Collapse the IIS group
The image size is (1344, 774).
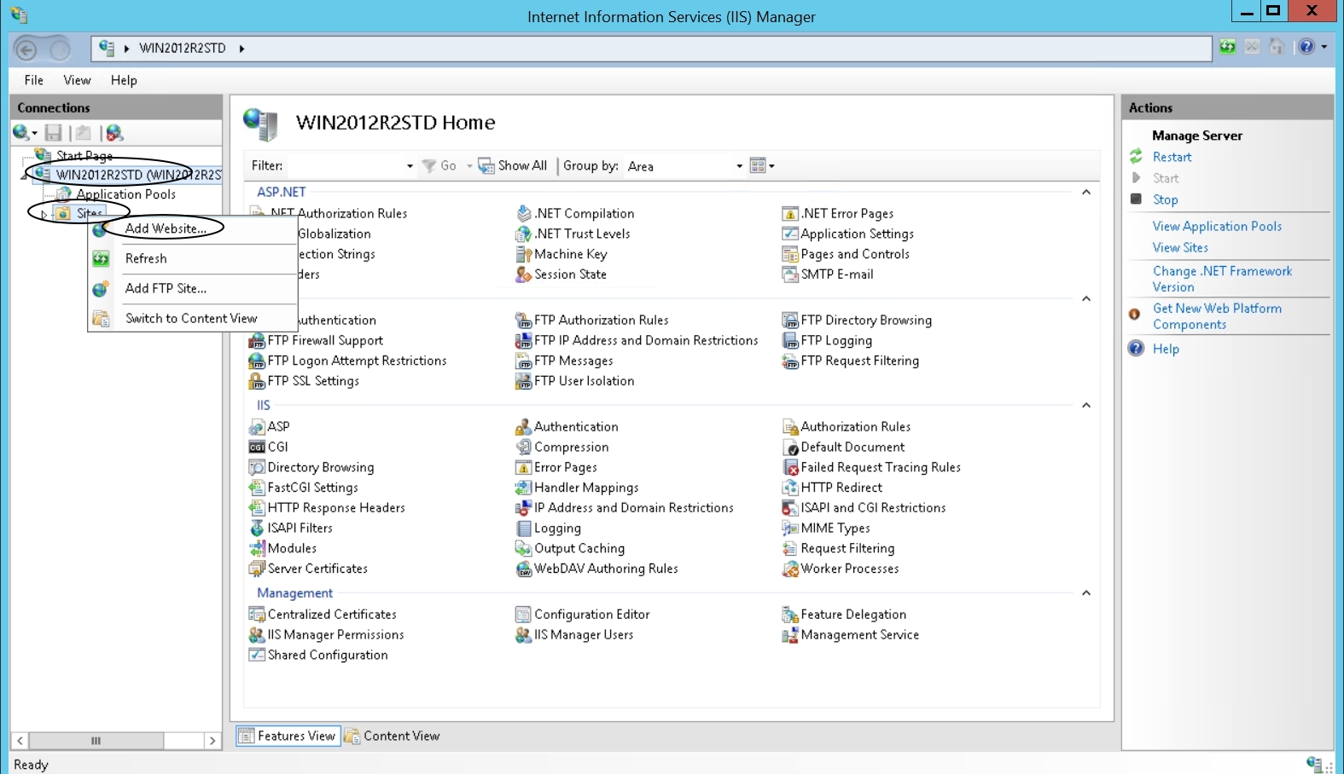(1086, 405)
